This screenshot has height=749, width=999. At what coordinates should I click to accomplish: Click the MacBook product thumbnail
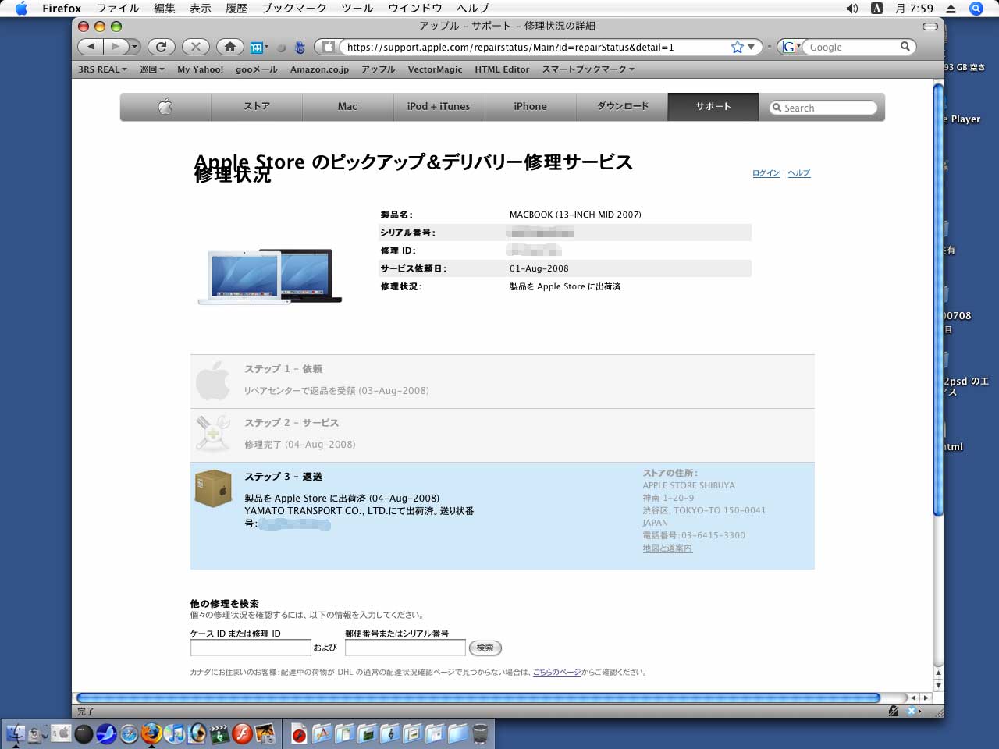(x=270, y=276)
